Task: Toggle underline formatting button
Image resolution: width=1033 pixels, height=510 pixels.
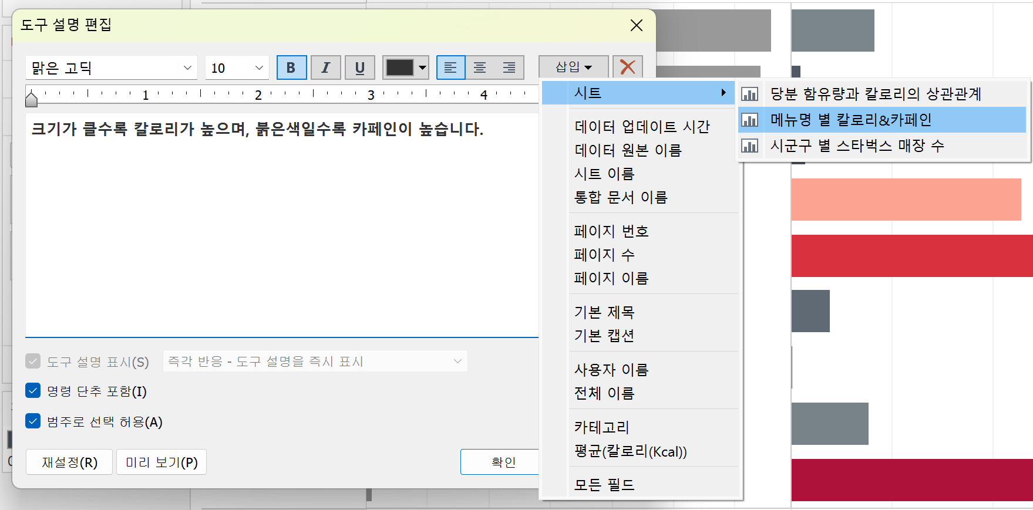Action: pos(359,67)
